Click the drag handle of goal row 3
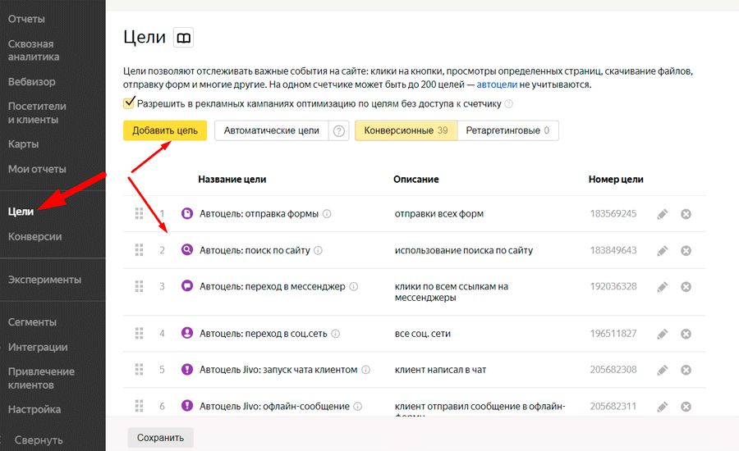 click(x=139, y=286)
